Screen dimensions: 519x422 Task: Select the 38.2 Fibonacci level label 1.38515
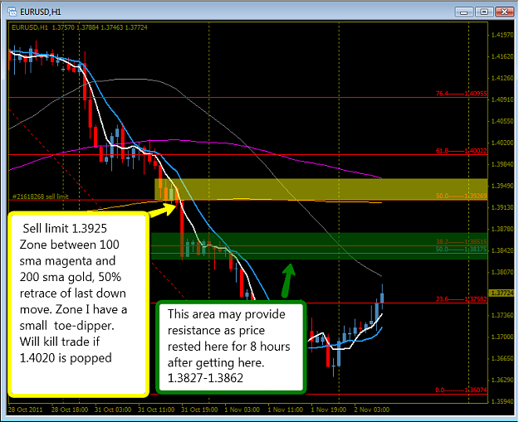(461, 242)
